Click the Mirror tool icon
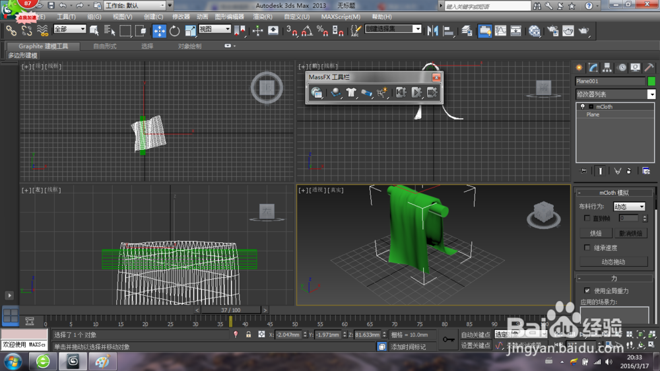Image resolution: width=660 pixels, height=371 pixels. (432, 31)
